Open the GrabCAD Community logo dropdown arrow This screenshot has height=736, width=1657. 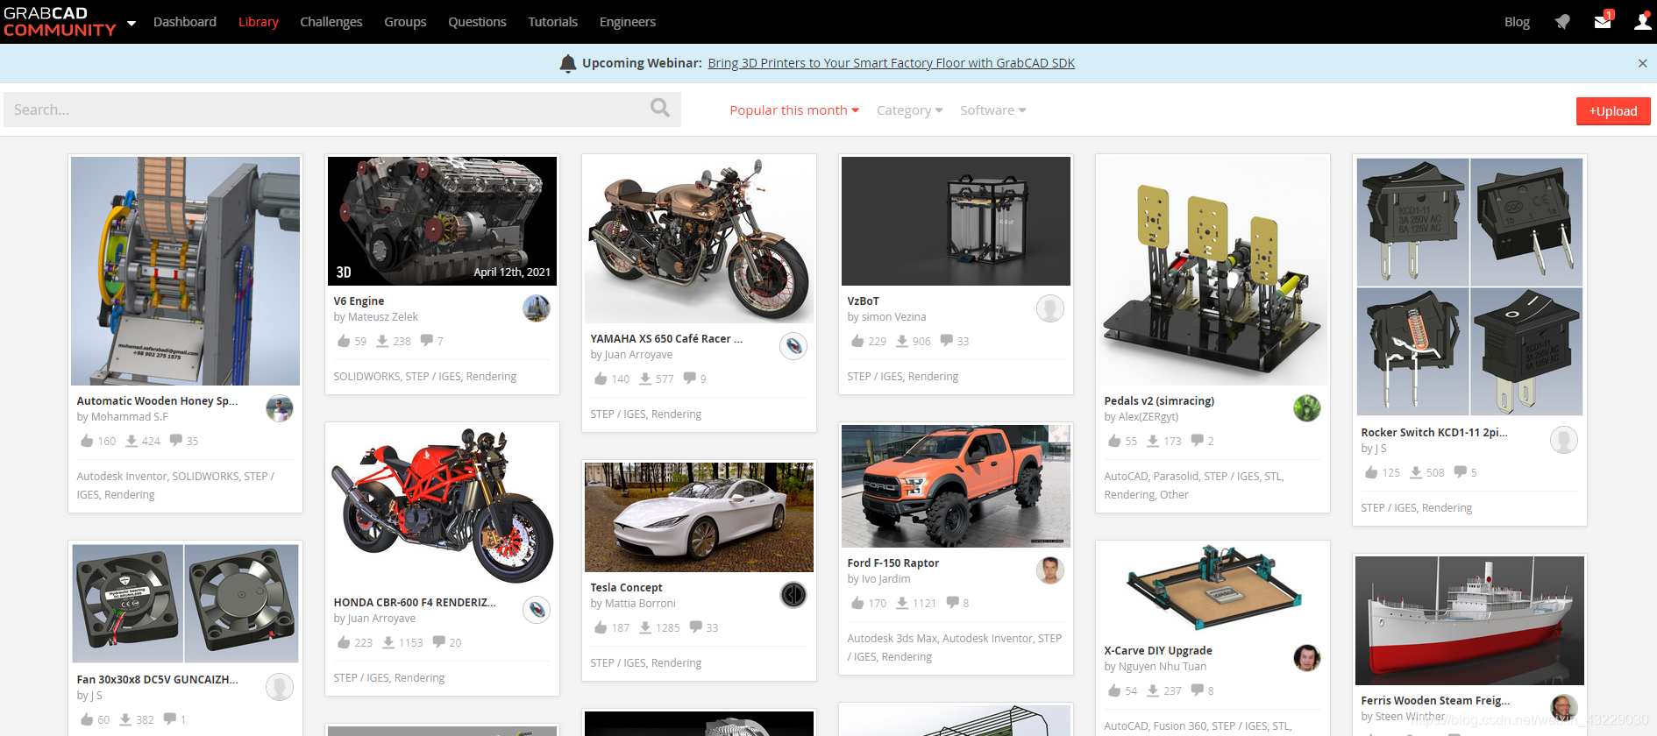pyautogui.click(x=132, y=23)
